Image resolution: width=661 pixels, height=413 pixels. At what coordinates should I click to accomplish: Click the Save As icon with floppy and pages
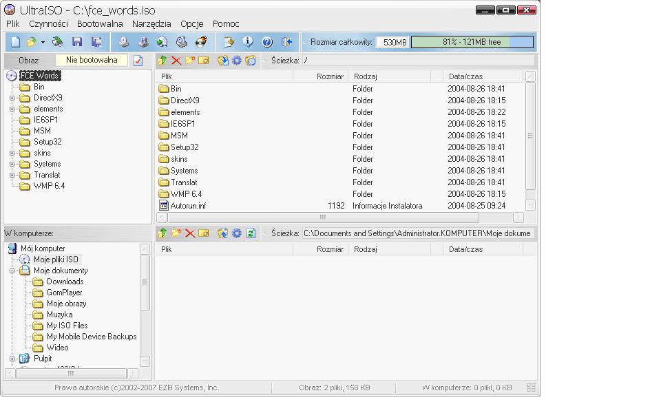pos(96,42)
